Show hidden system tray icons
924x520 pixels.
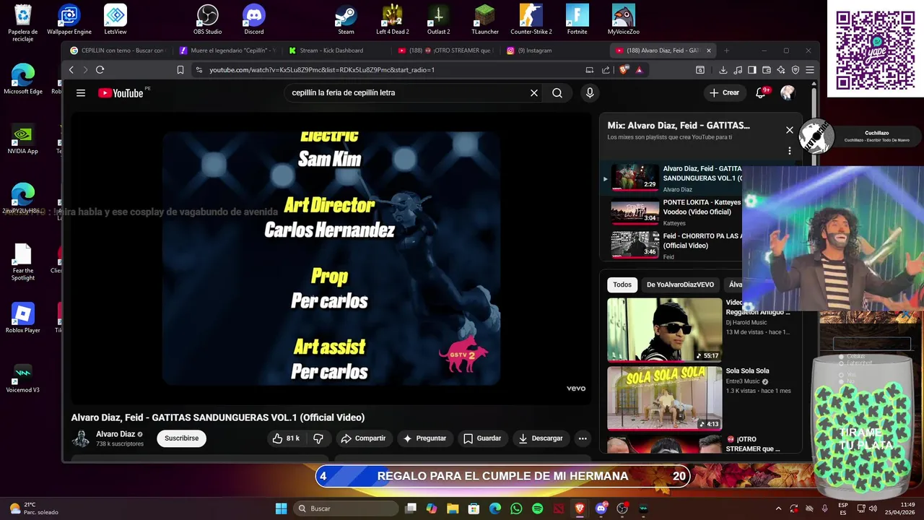click(778, 508)
